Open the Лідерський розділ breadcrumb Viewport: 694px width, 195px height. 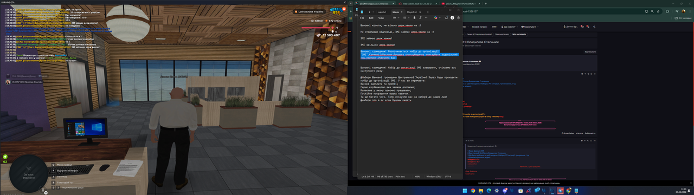coord(502,34)
